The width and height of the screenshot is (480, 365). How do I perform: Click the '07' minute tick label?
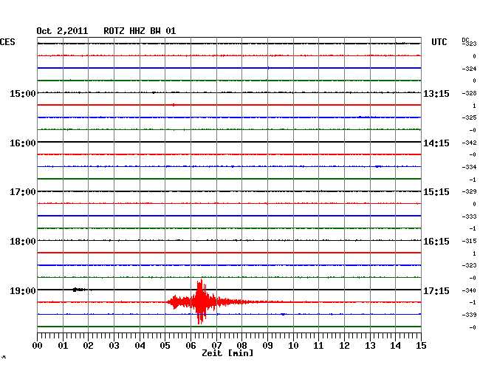(x=216, y=345)
